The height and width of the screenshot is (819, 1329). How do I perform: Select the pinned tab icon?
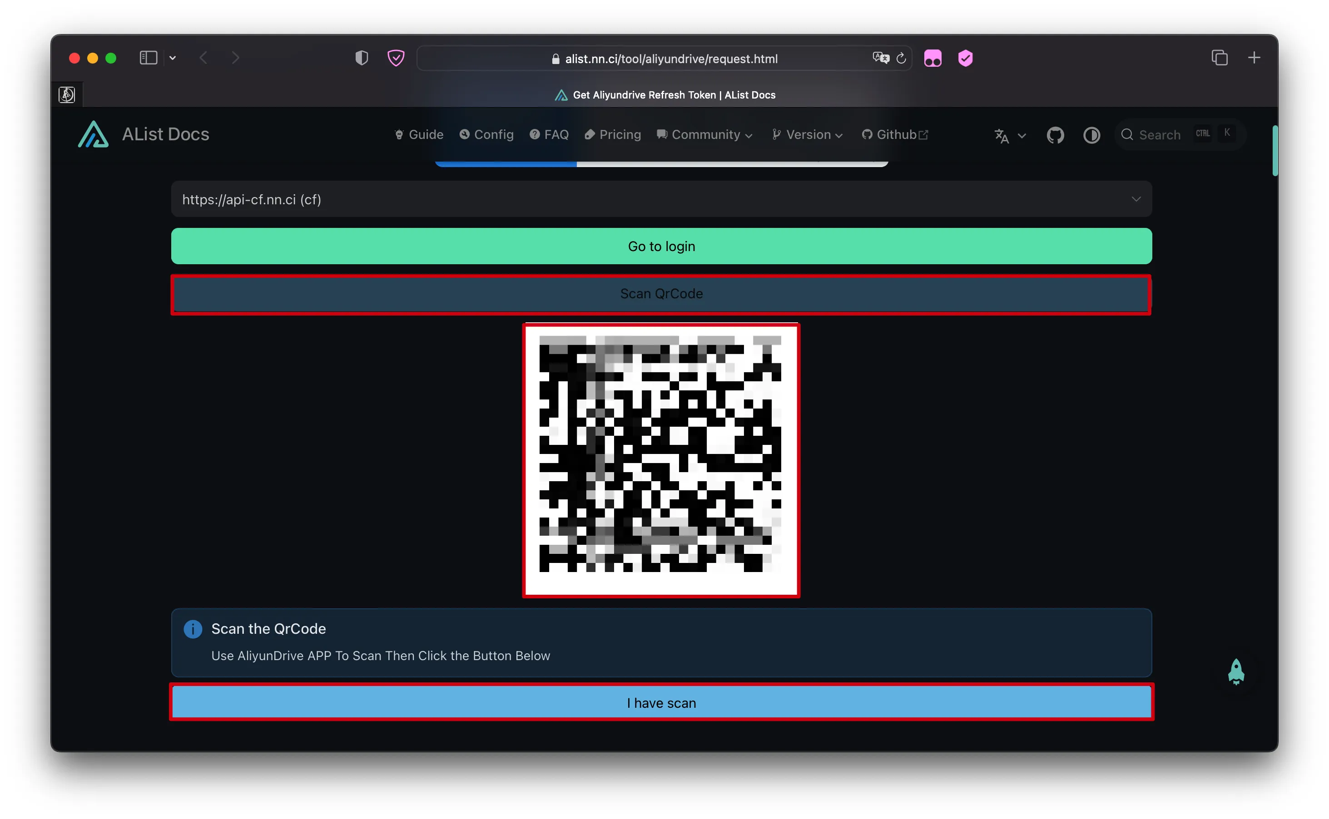tap(67, 95)
